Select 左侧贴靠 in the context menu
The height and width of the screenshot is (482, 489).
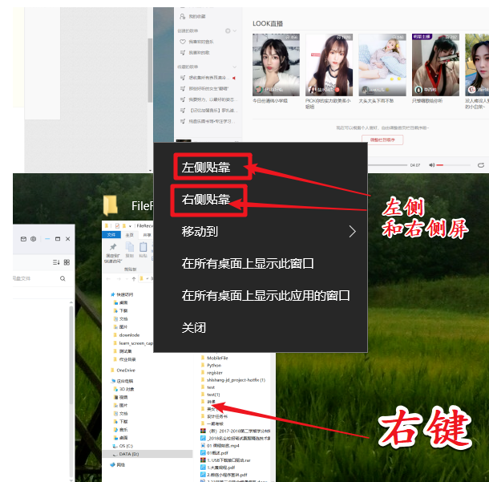(206, 168)
